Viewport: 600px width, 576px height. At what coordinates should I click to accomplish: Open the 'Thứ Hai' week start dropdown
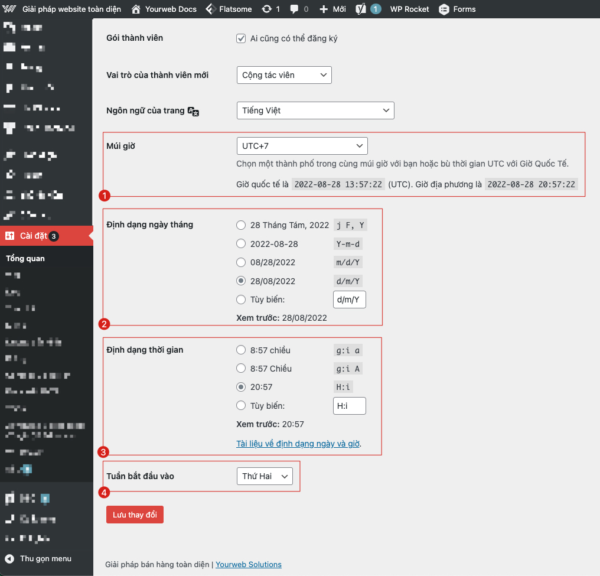264,476
